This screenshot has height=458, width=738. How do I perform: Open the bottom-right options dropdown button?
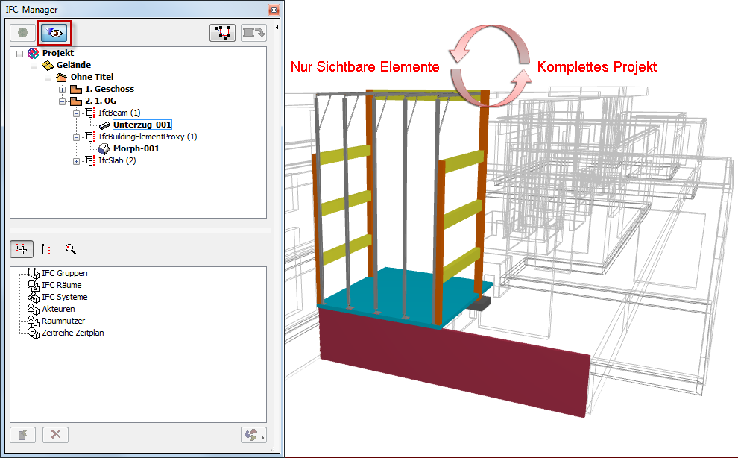click(253, 434)
